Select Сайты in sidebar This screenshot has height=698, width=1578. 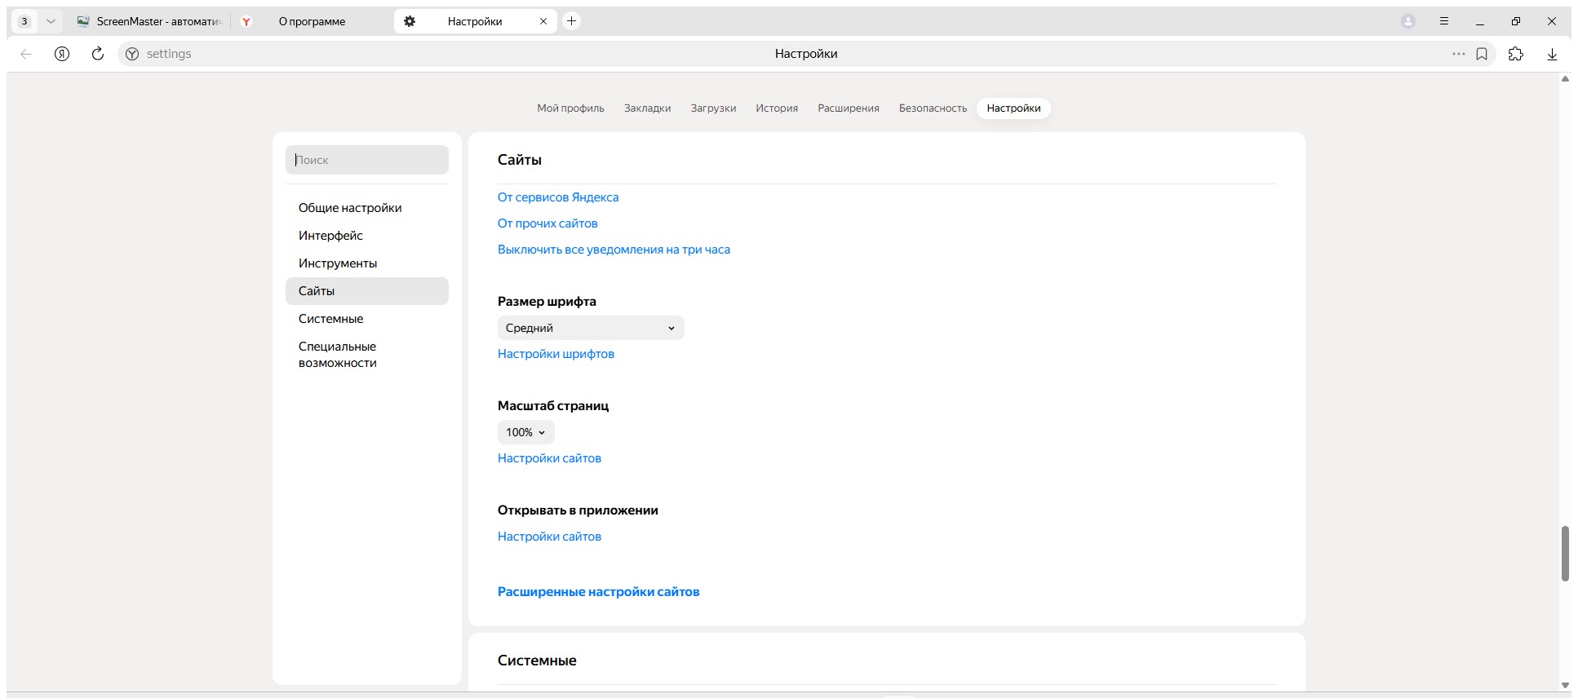click(367, 291)
